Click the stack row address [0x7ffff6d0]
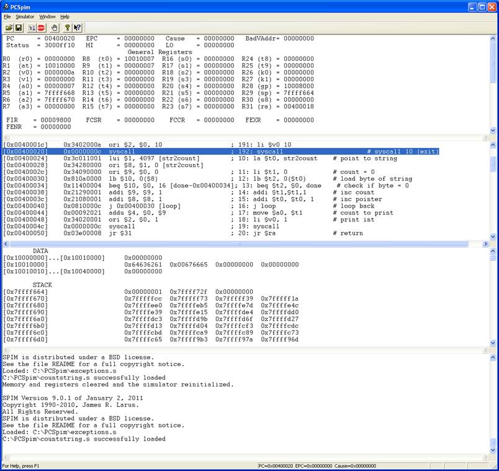The image size is (499, 471). 25,339
